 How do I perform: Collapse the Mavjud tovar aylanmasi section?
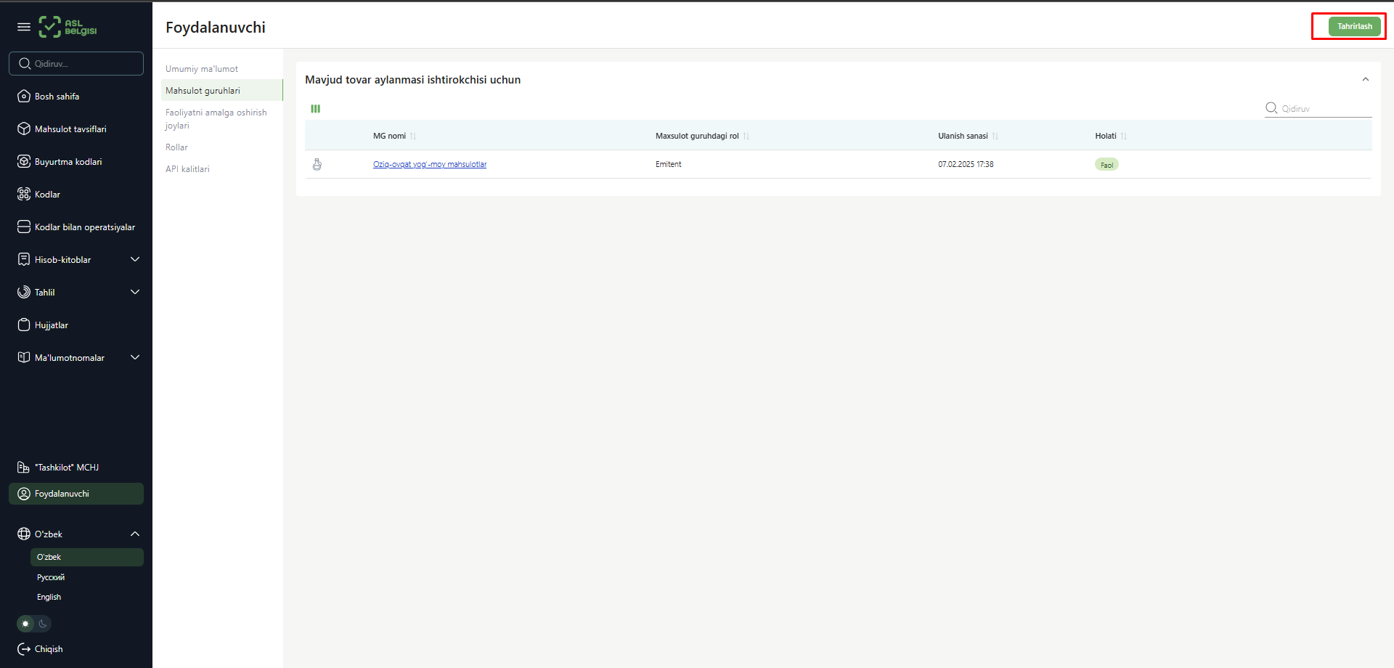pos(1366,79)
